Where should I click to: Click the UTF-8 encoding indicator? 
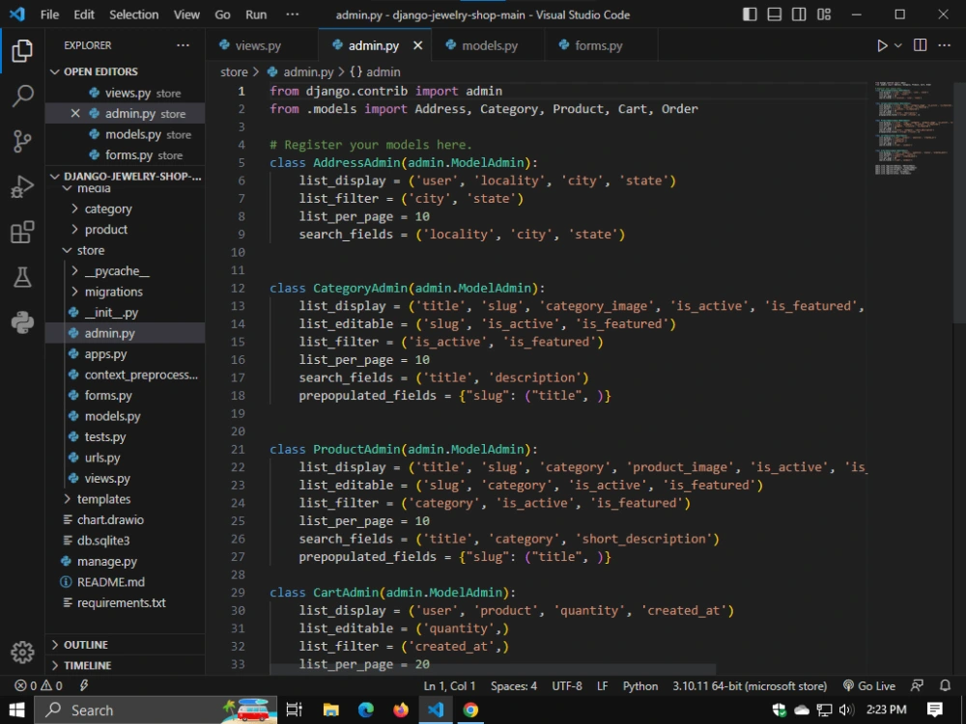[566, 685]
